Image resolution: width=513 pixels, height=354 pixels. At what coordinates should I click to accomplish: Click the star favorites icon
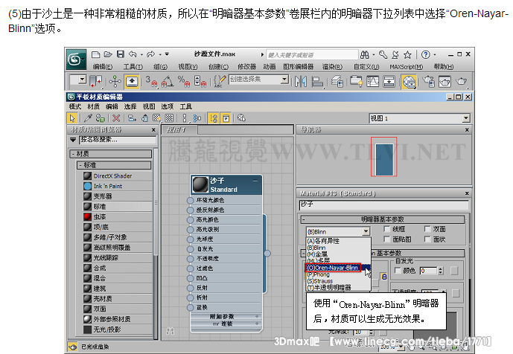point(407,54)
